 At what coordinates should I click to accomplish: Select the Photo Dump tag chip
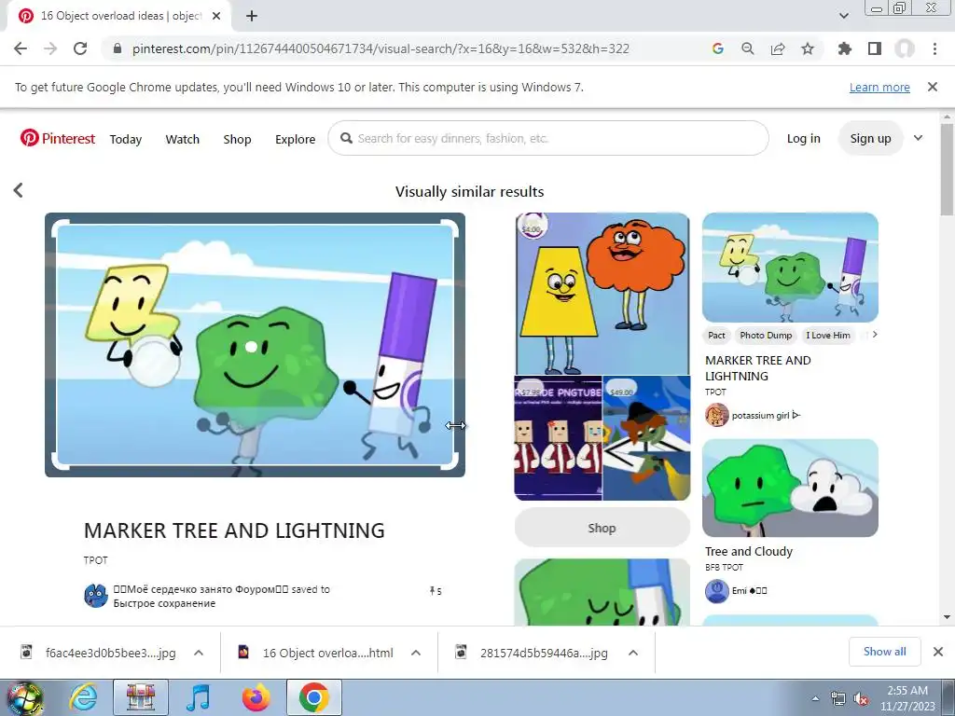(x=766, y=335)
